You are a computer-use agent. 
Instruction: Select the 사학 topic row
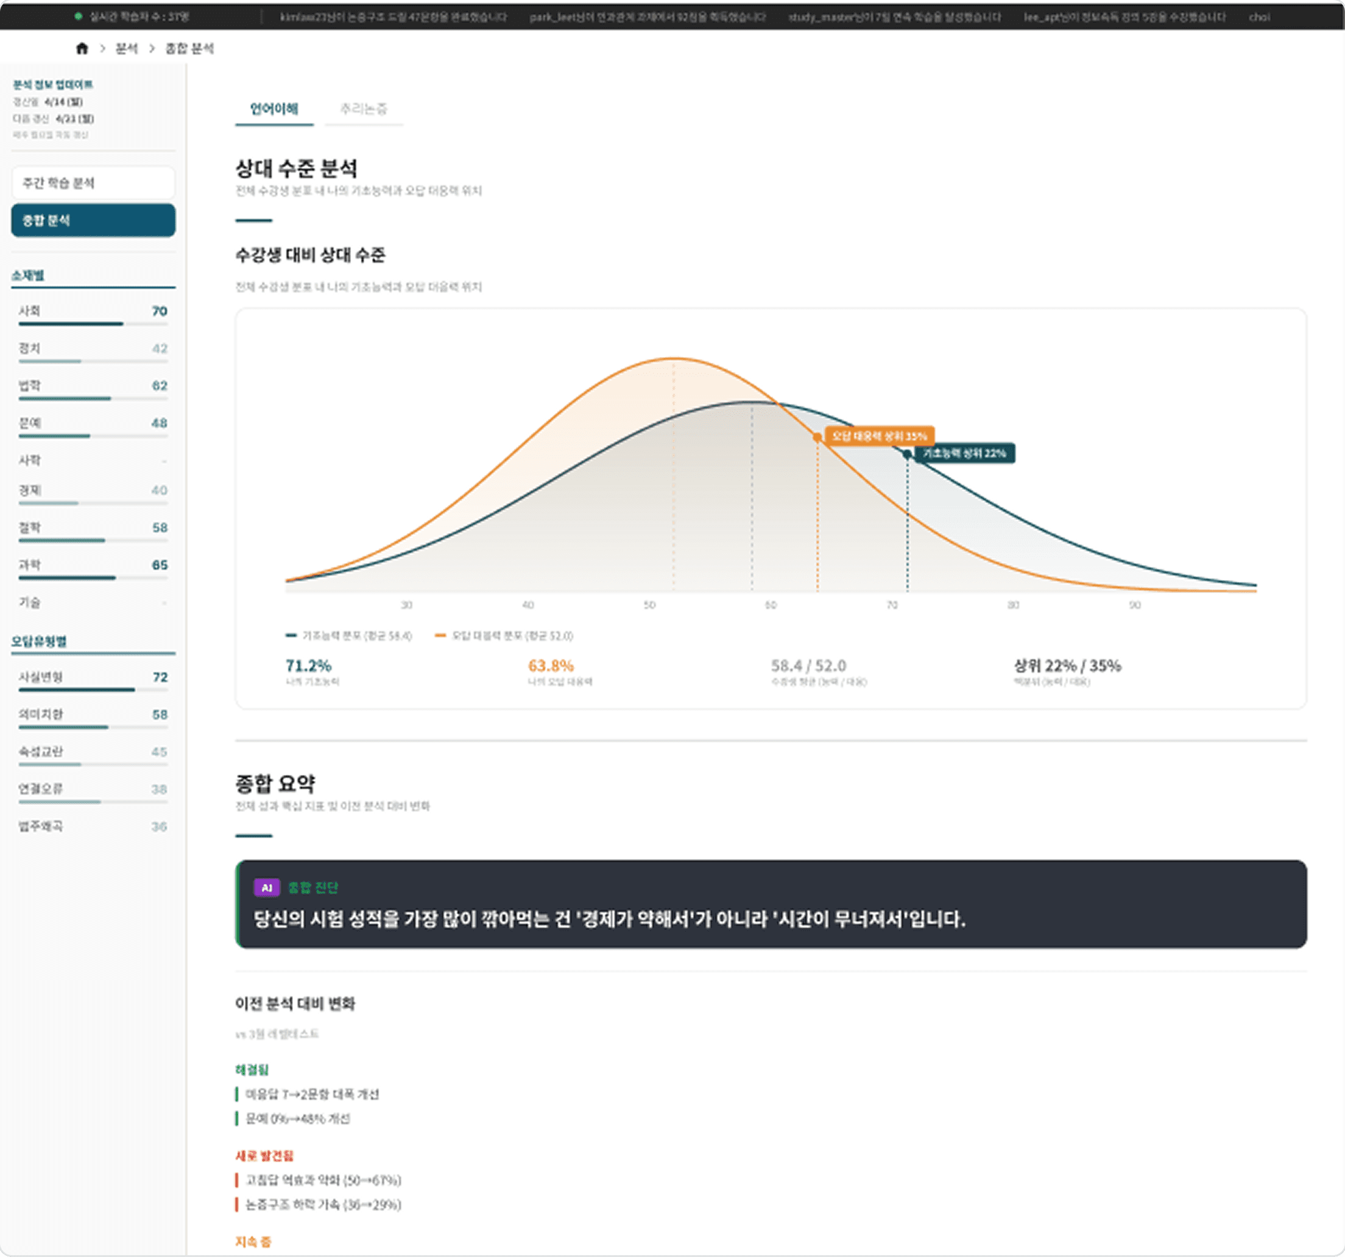pyautogui.click(x=93, y=460)
